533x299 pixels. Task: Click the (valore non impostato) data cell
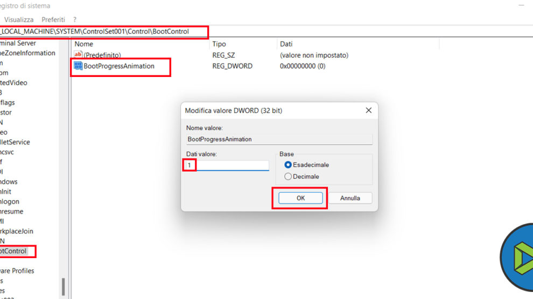tap(314, 55)
